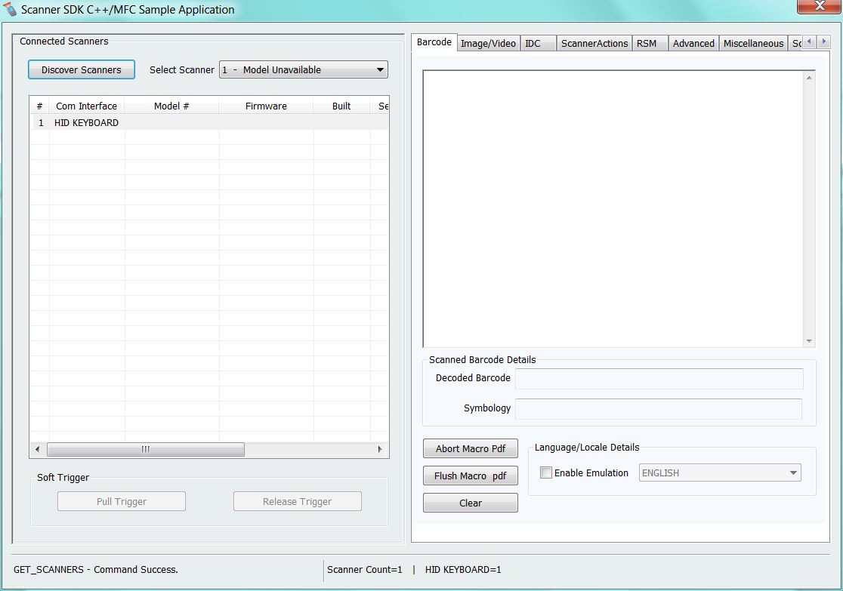The height and width of the screenshot is (591, 843).
Task: Click the Flush Macro pdf button
Action: pos(471,476)
